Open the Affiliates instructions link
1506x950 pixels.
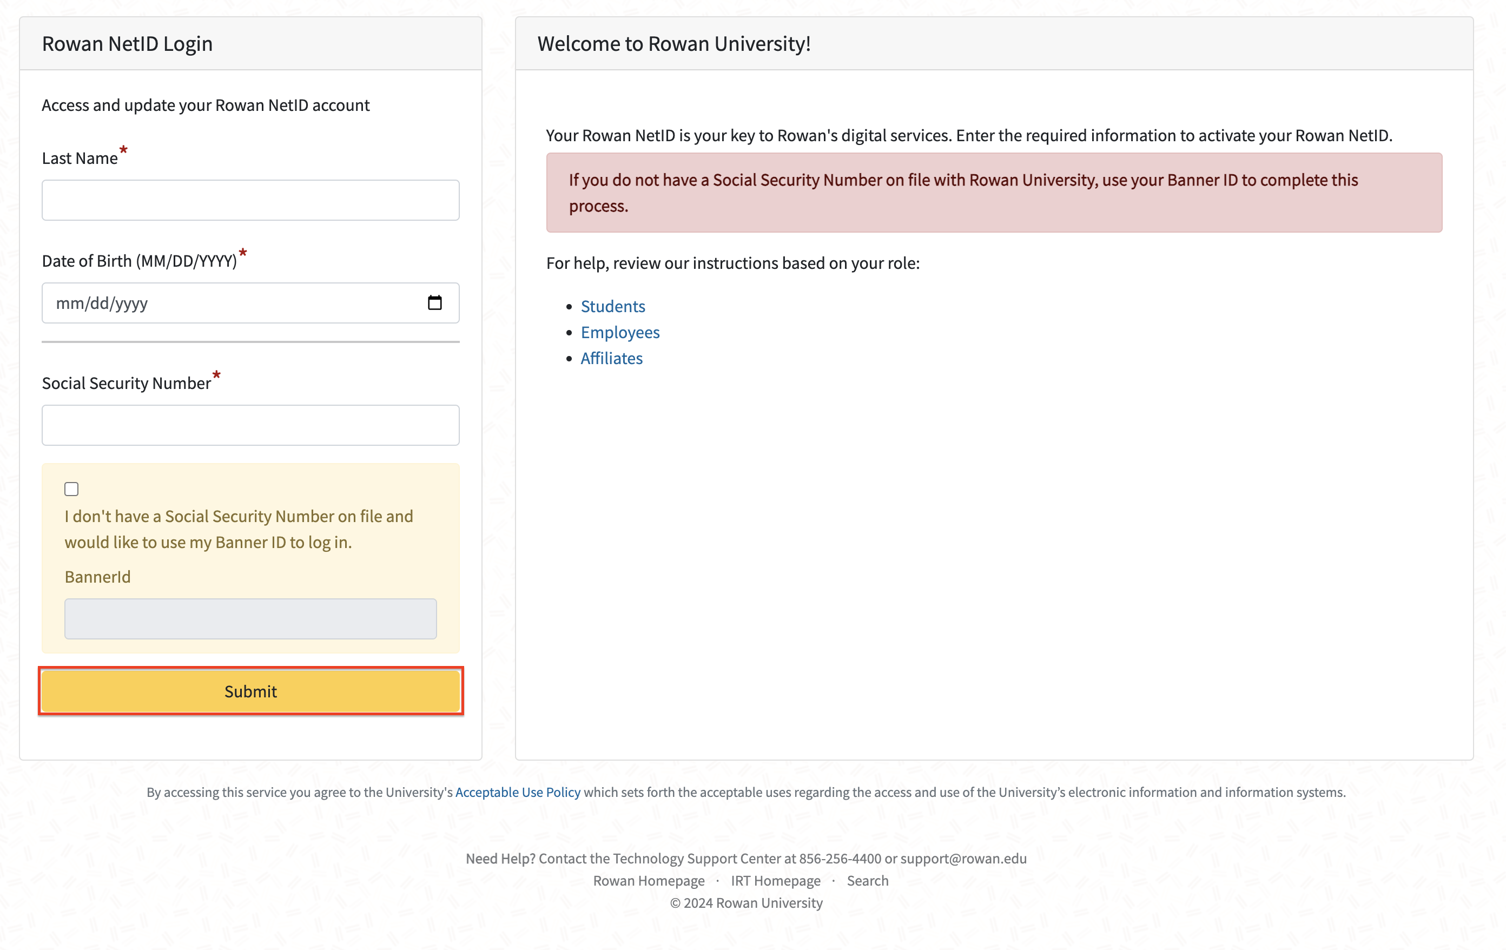point(611,358)
